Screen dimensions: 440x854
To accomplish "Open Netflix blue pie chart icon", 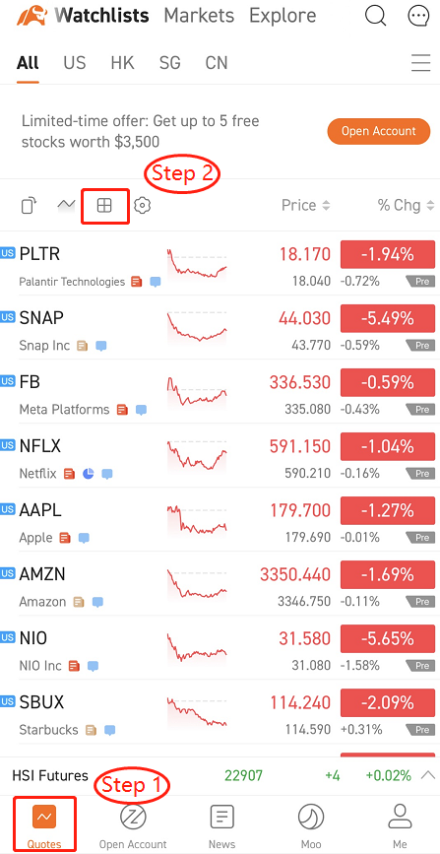I will pos(89,473).
